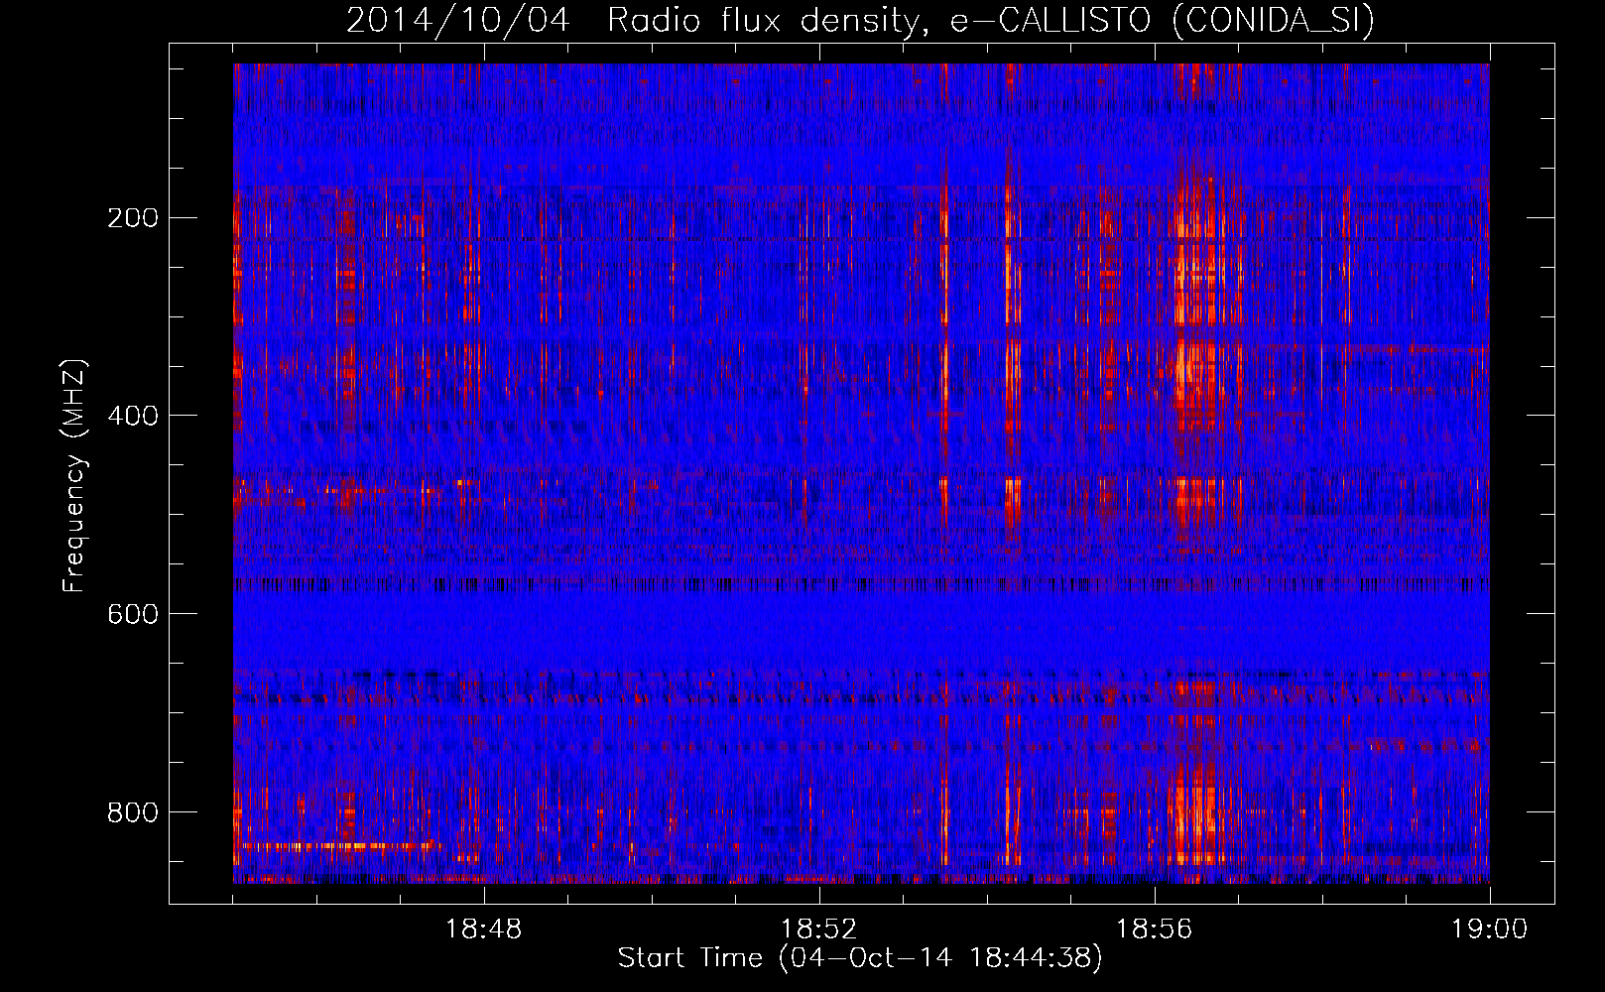
Task: Click the 800 frequency tick label
Action: 132,813
